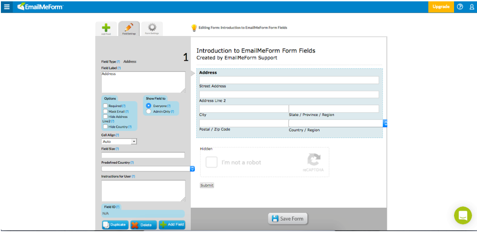Open help for Predefined Country

click(132, 163)
